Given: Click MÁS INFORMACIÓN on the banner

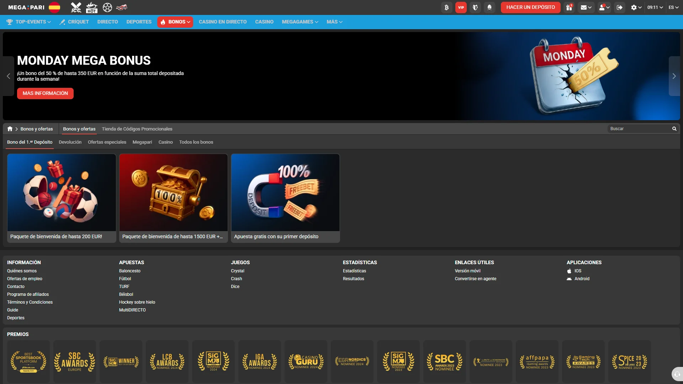Looking at the screenshot, I should 45,94.
